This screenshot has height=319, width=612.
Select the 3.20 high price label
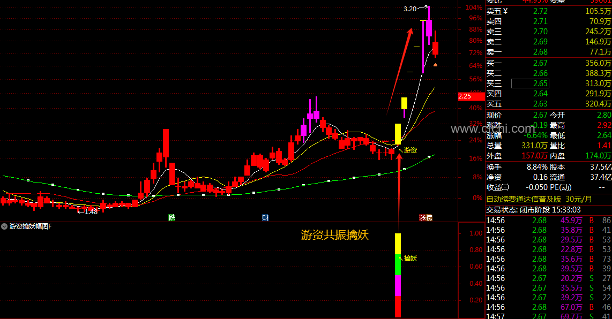[410, 9]
